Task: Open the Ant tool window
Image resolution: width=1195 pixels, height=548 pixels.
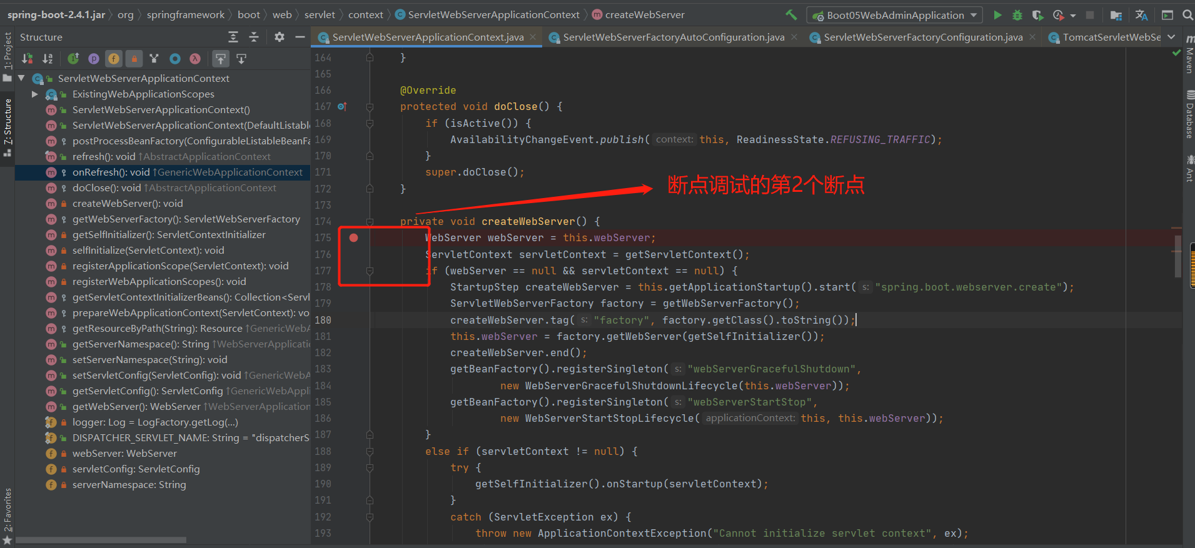Action: (x=1189, y=169)
